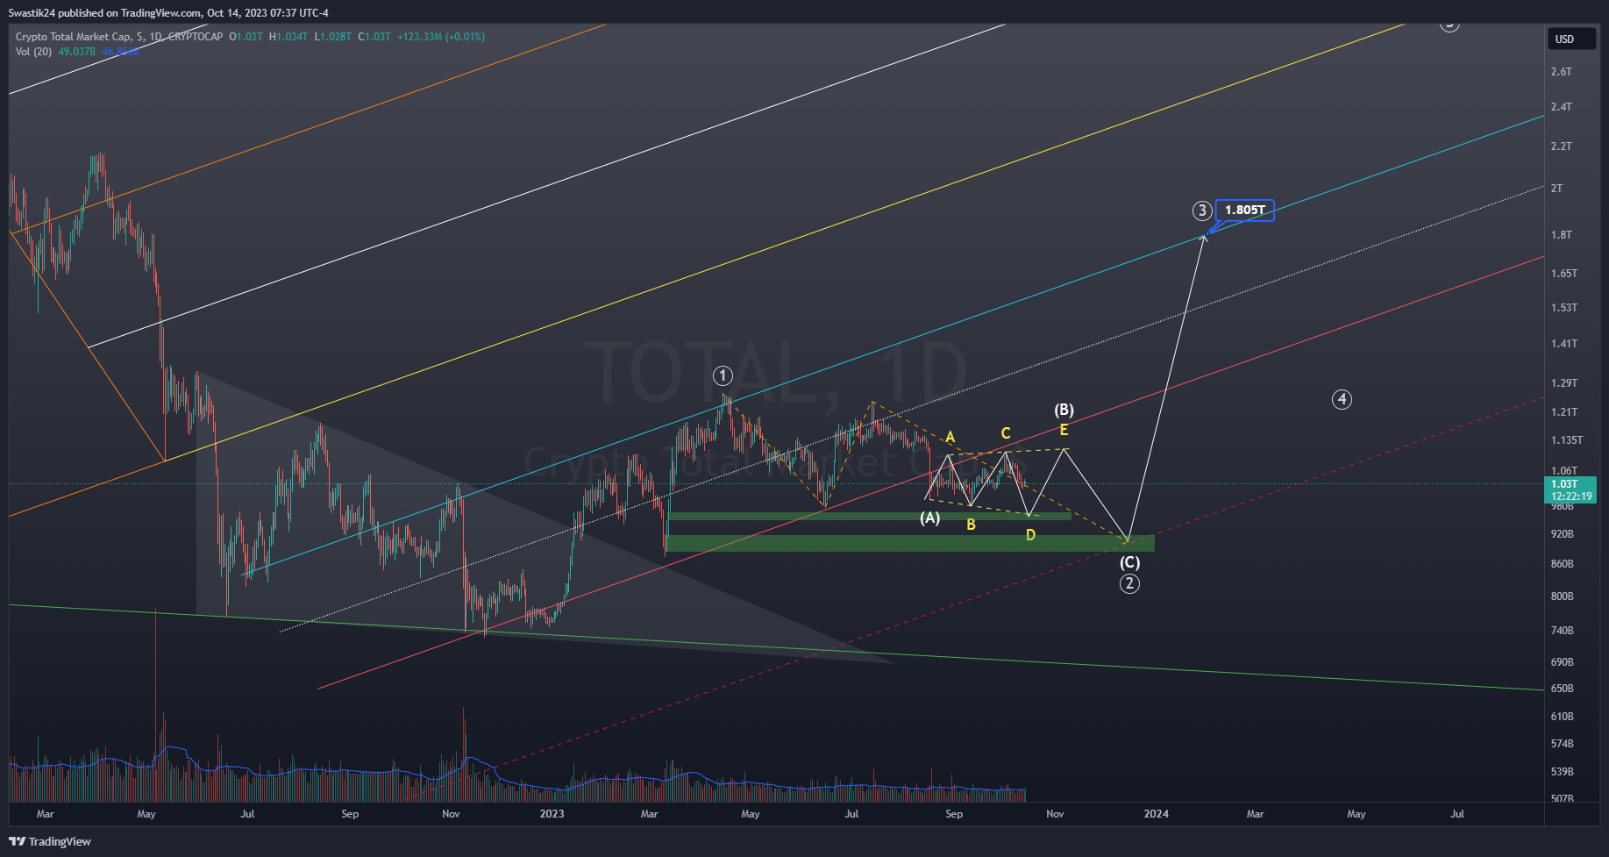This screenshot has width=1609, height=857.
Task: Click the 2023 label on time axis
Action: pyautogui.click(x=552, y=814)
